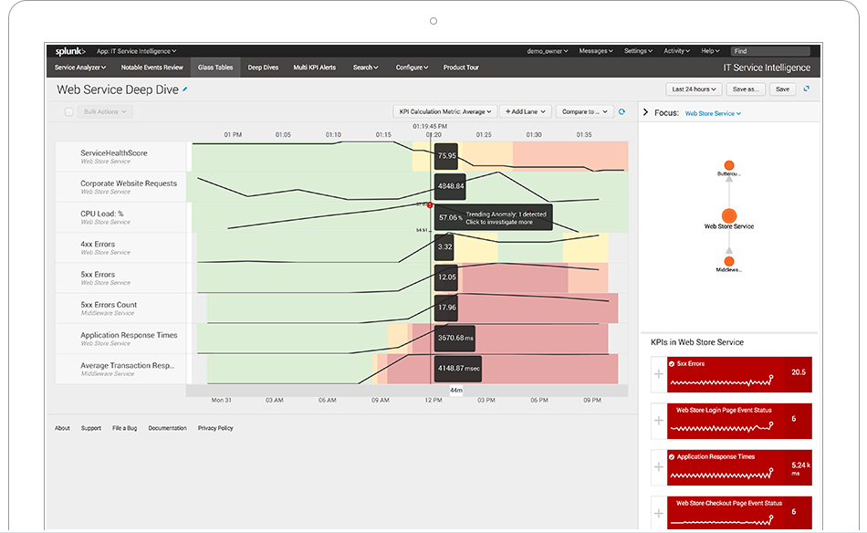Open the About link in footer

pyautogui.click(x=62, y=428)
